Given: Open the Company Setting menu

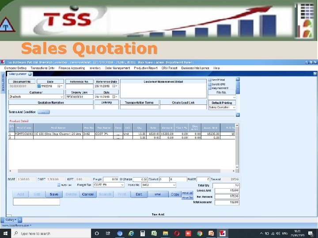Looking at the screenshot, I should pyautogui.click(x=15, y=68).
